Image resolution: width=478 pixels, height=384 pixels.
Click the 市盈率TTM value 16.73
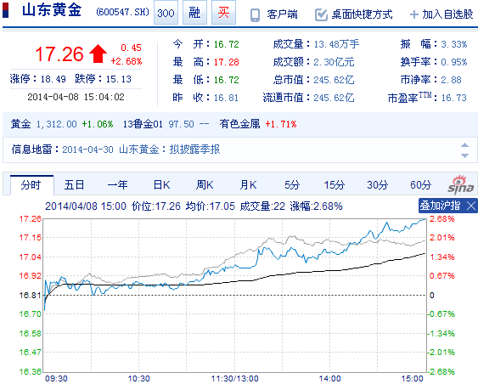454,98
